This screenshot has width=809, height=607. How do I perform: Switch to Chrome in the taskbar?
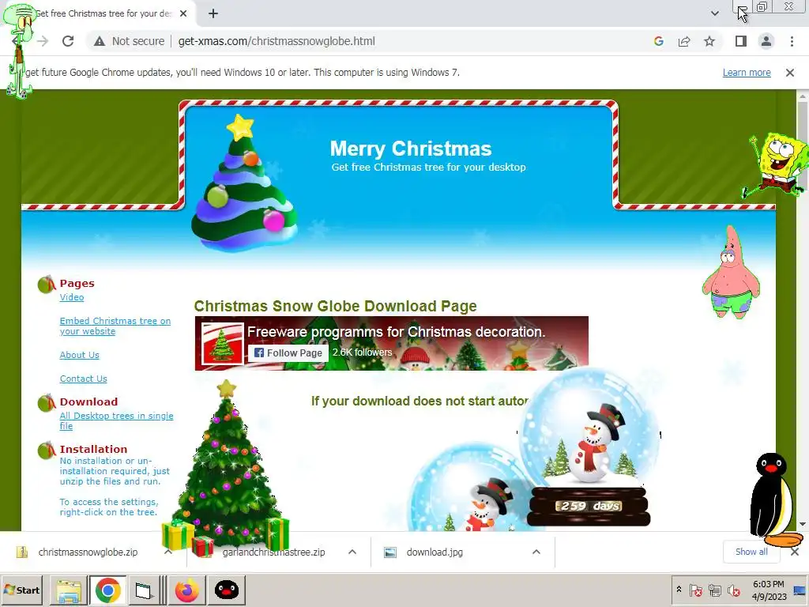click(x=107, y=590)
